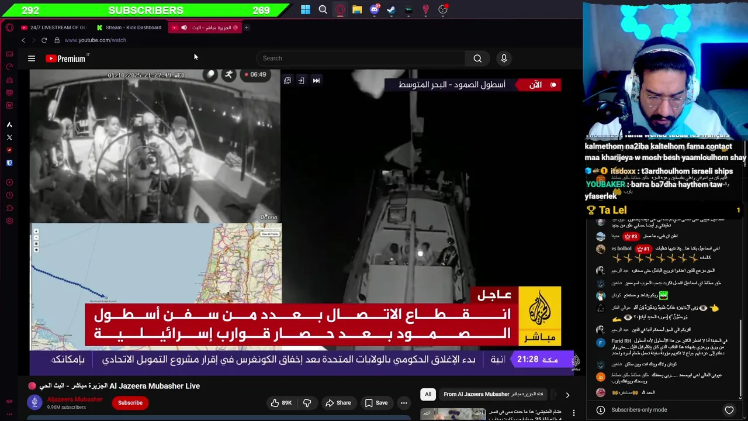The height and width of the screenshot is (421, 748).
Task: Focus the YouTube Search field
Action: (x=361, y=58)
